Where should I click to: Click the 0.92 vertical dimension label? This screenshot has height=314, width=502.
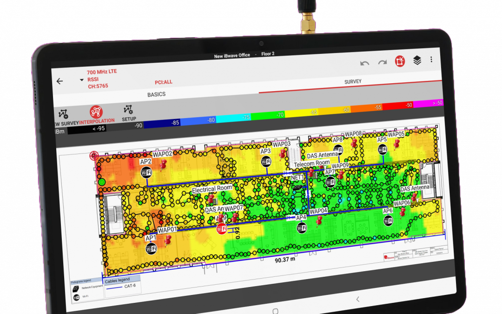(237, 233)
